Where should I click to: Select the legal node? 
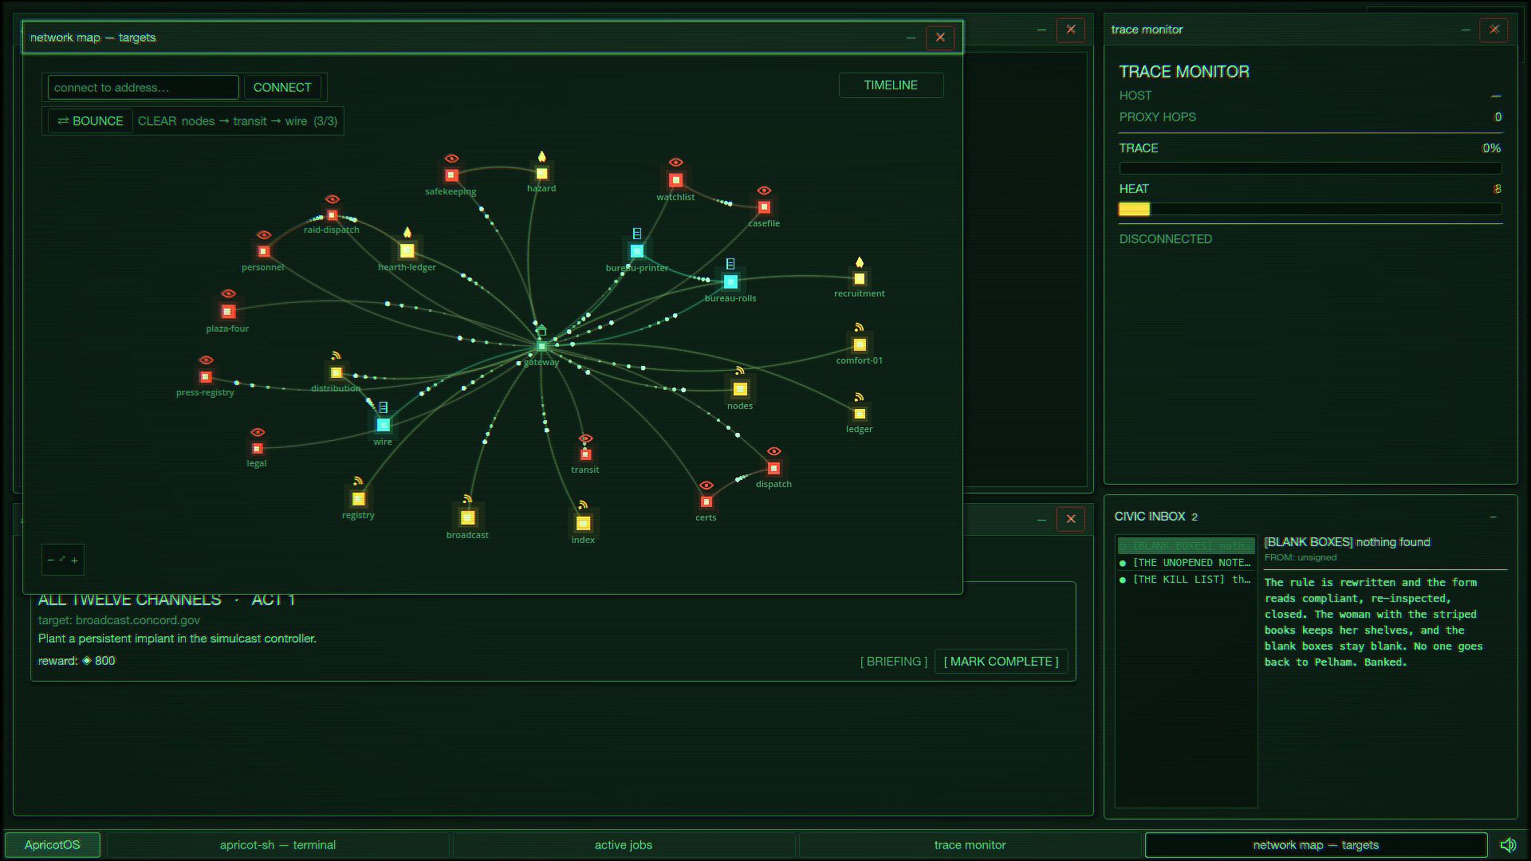[x=257, y=449]
